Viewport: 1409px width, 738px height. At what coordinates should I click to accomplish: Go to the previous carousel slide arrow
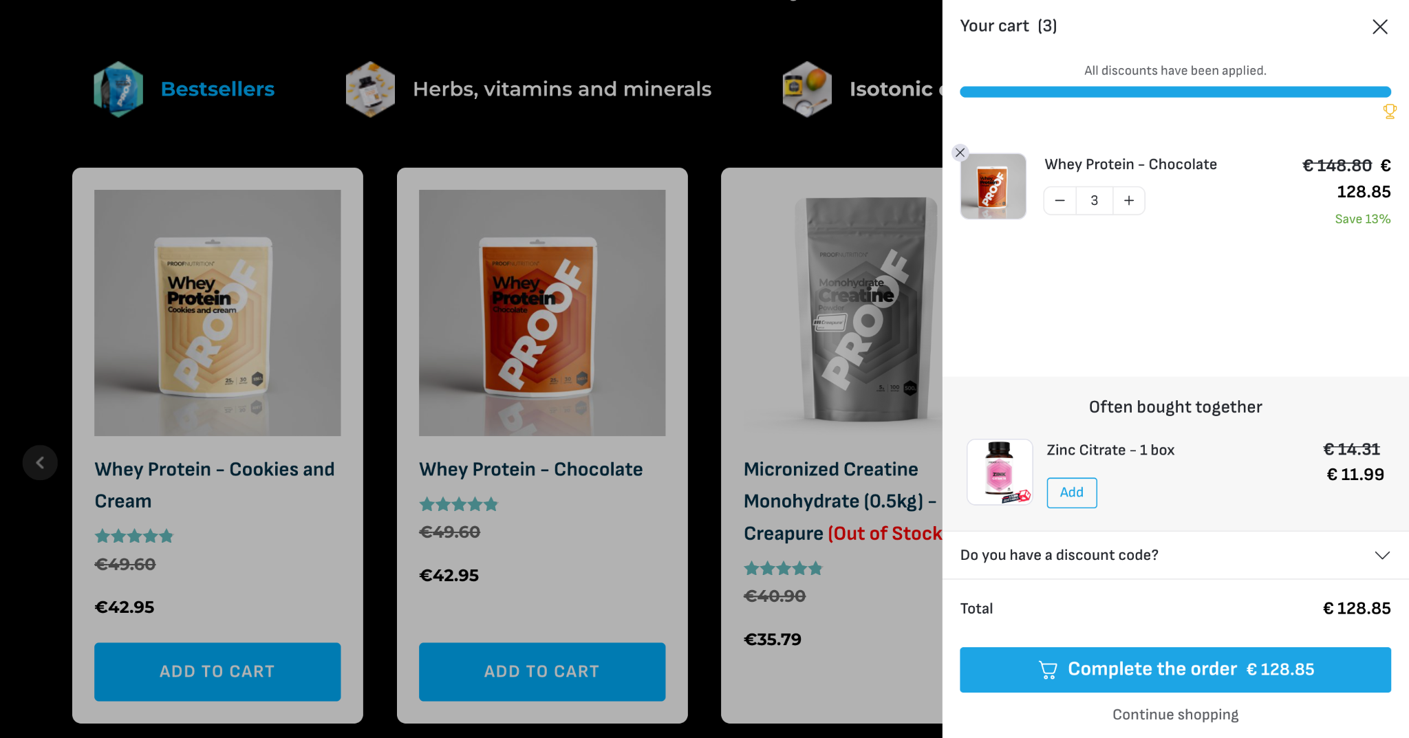[40, 463]
